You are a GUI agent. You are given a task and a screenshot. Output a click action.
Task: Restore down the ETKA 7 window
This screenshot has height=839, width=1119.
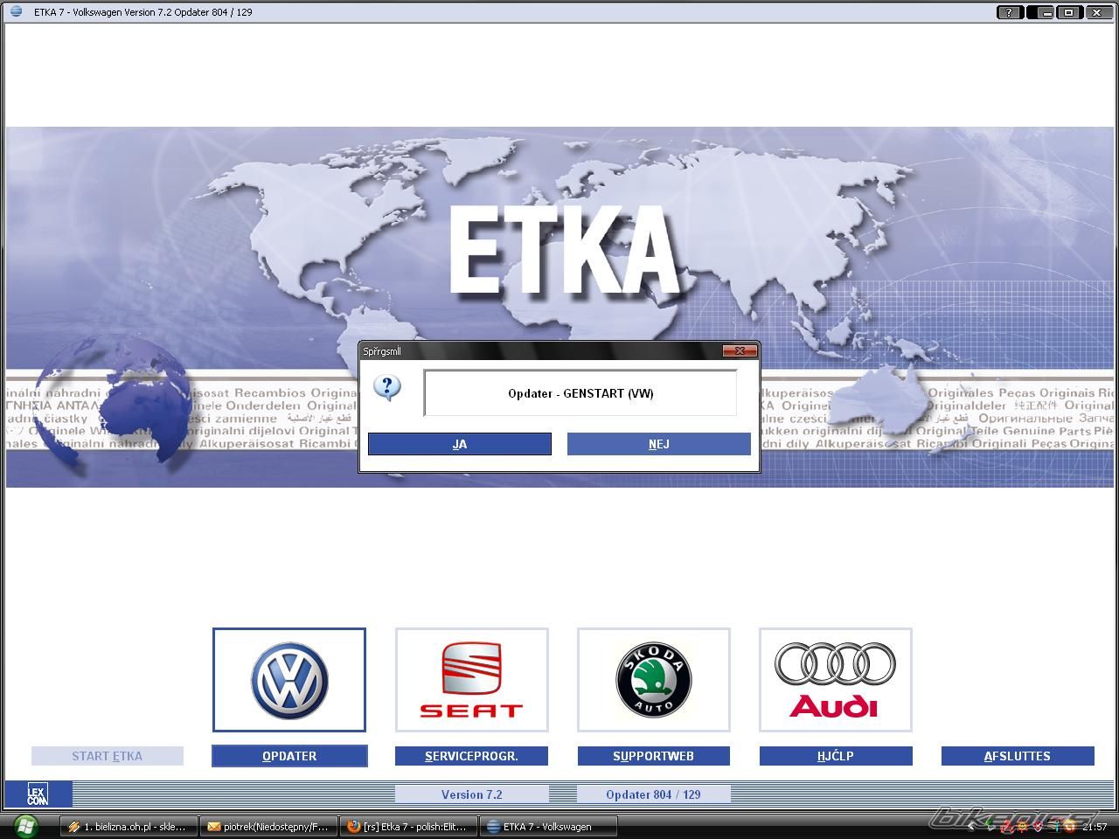(x=1068, y=12)
